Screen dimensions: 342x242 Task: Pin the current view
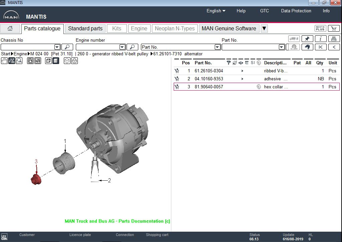[x=307, y=39]
